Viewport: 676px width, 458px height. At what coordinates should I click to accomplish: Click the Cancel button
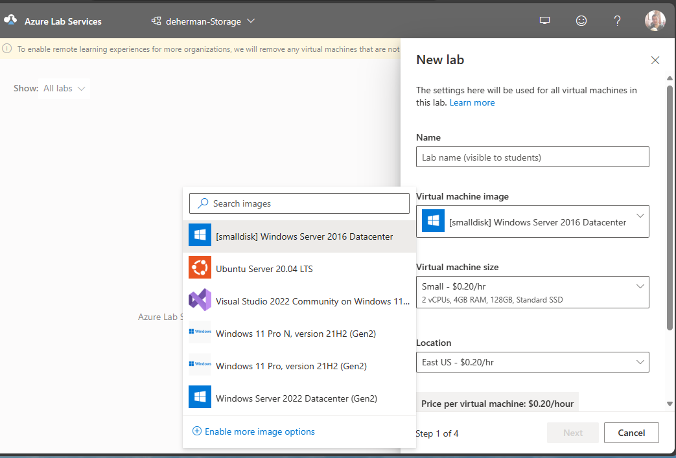631,433
